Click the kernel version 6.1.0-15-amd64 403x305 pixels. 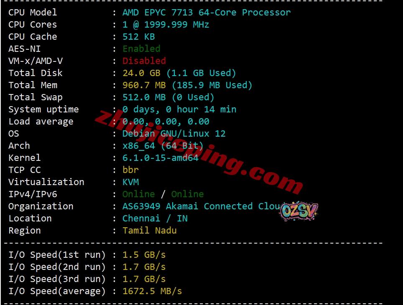(x=161, y=158)
